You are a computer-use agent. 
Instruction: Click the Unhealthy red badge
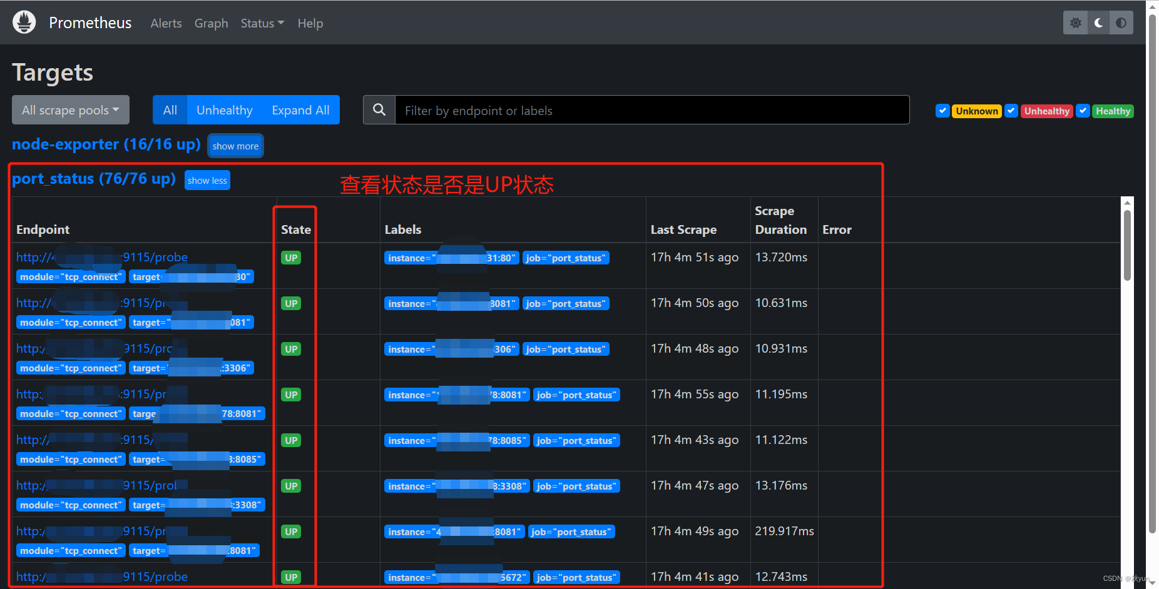1047,111
